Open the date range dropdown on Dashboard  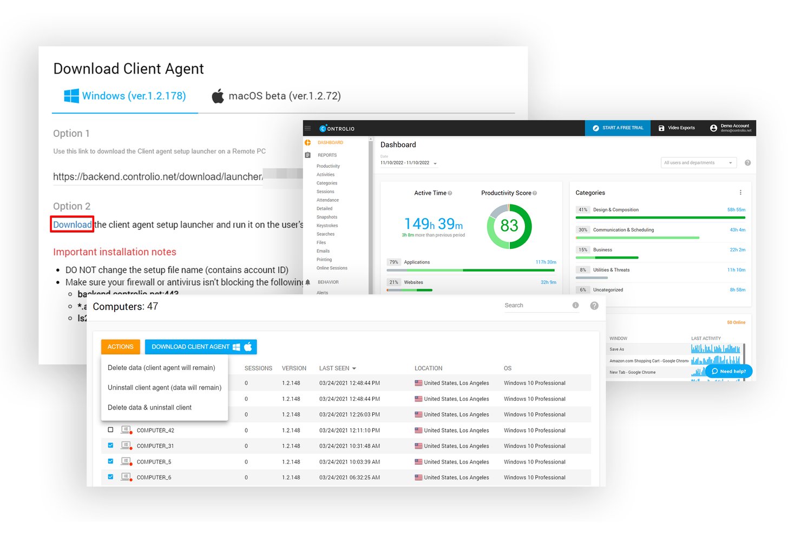[x=409, y=163]
